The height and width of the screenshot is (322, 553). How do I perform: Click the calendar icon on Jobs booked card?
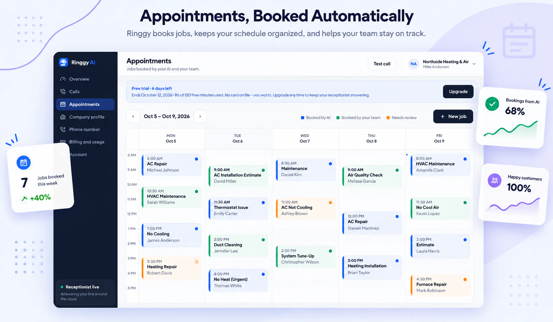[24, 163]
